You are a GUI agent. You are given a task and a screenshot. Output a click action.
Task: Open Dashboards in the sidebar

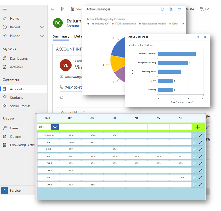pyautogui.click(x=19, y=59)
